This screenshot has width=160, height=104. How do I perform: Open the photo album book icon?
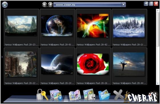(x=75, y=95)
